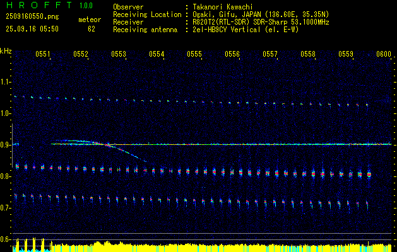Click the Receiving Location label
This screenshot has height=252, width=397.
click(x=147, y=14)
